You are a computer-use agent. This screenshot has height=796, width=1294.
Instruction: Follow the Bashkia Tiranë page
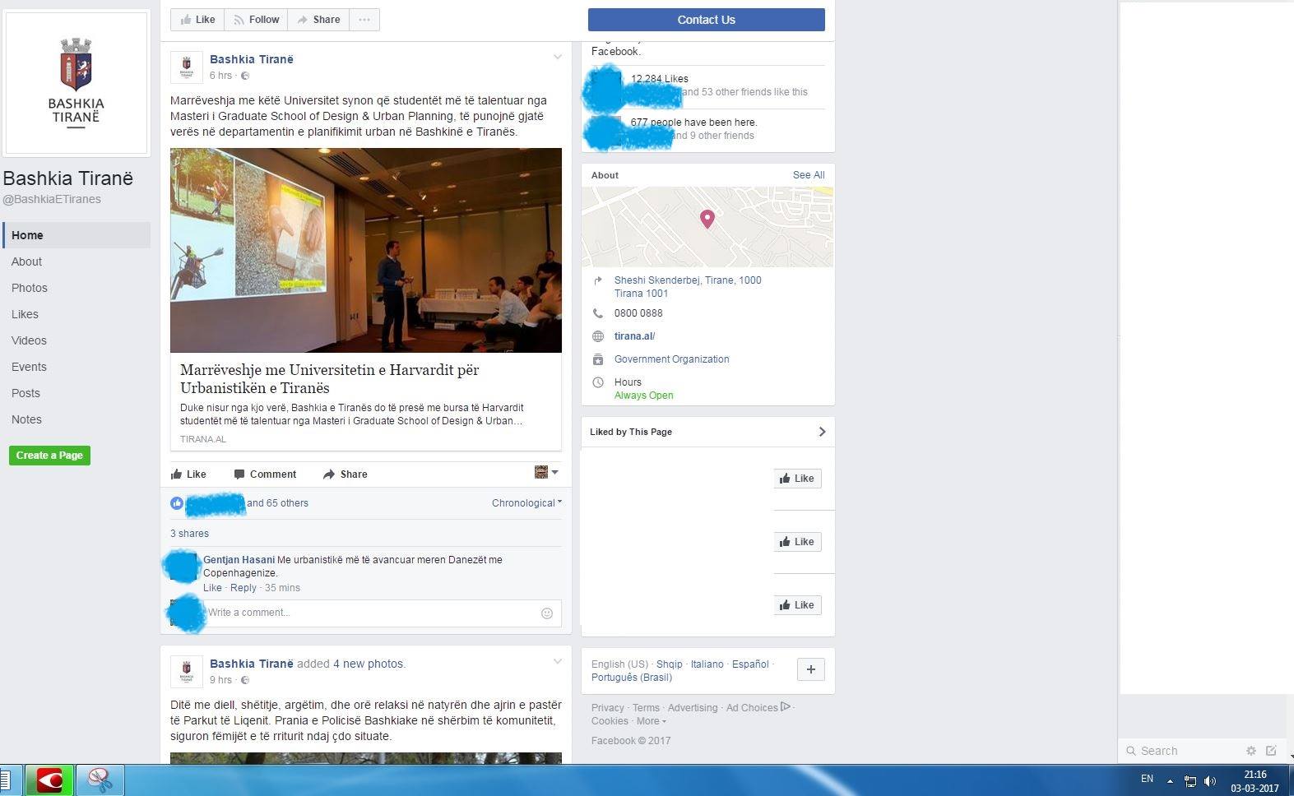click(x=256, y=20)
